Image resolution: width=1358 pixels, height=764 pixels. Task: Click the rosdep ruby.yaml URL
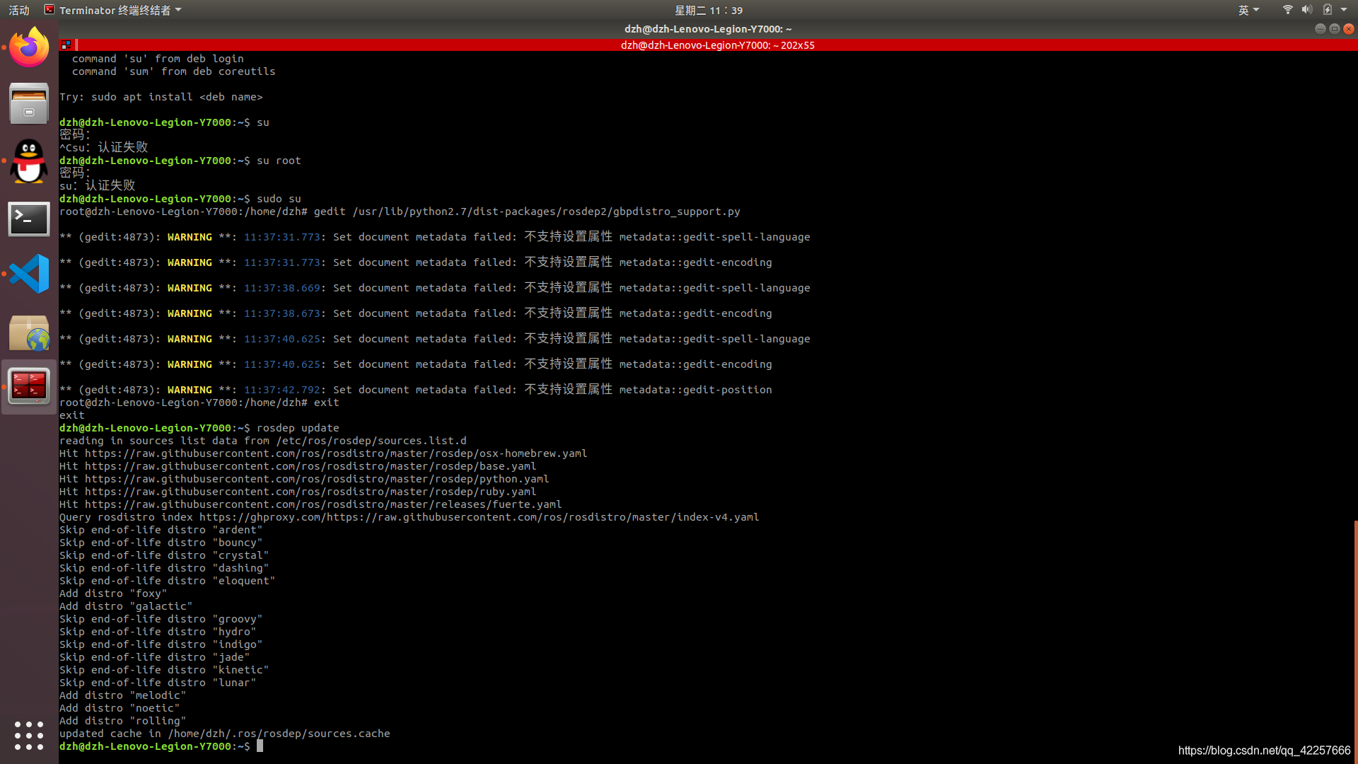pyautogui.click(x=311, y=492)
